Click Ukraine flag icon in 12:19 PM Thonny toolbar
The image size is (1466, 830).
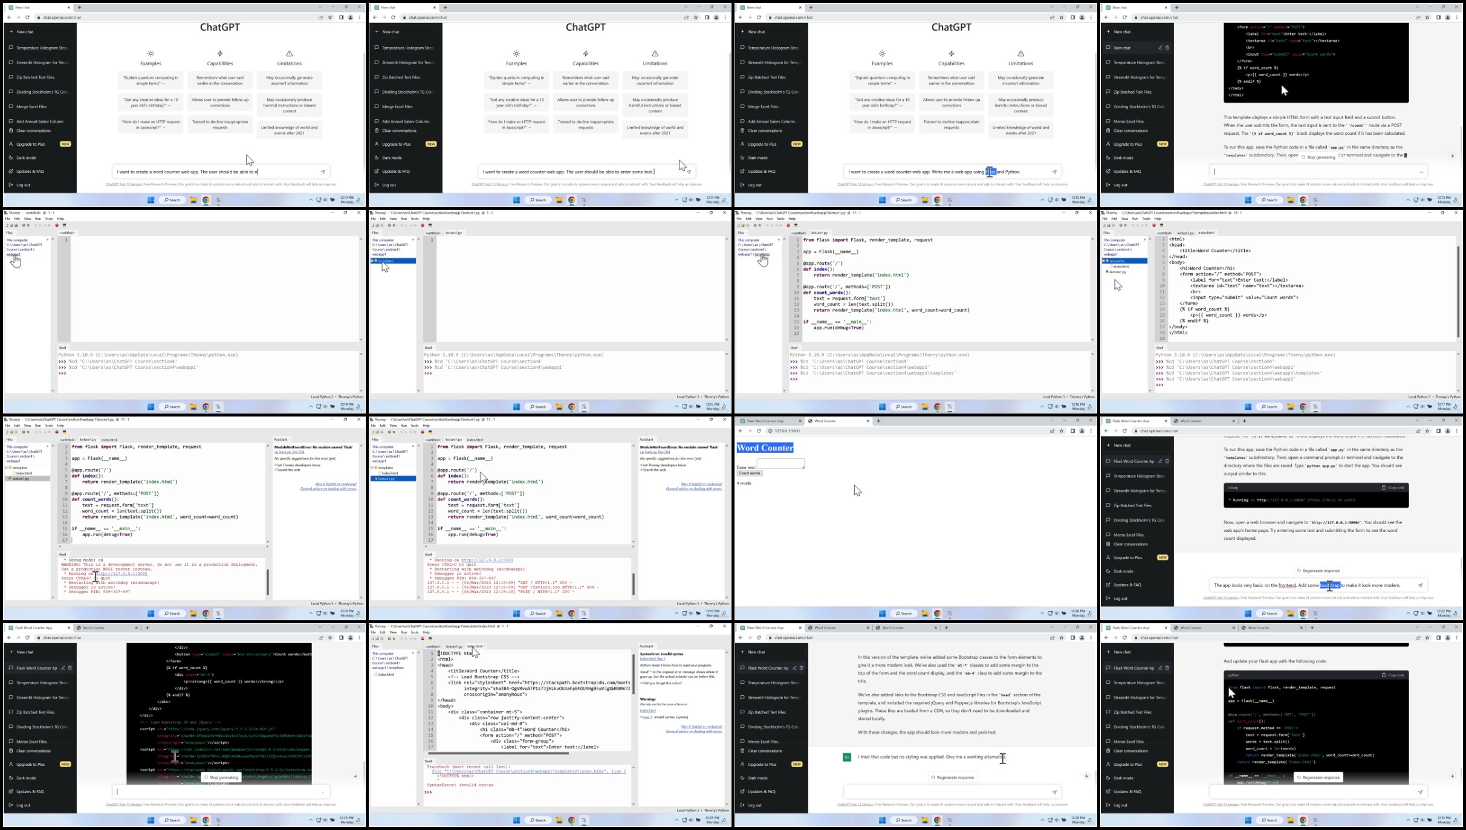[x=430, y=432]
